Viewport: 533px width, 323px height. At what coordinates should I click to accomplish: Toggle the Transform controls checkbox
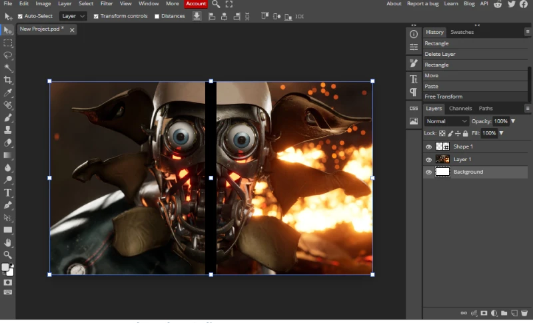(x=96, y=16)
